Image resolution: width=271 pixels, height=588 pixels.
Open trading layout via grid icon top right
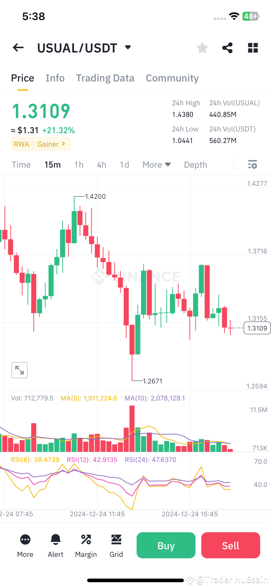pos(253,47)
